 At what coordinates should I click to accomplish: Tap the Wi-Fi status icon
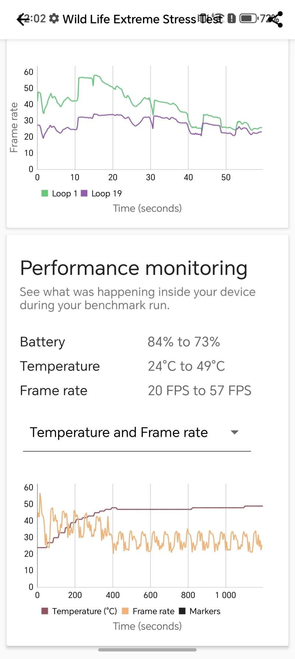(218, 18)
